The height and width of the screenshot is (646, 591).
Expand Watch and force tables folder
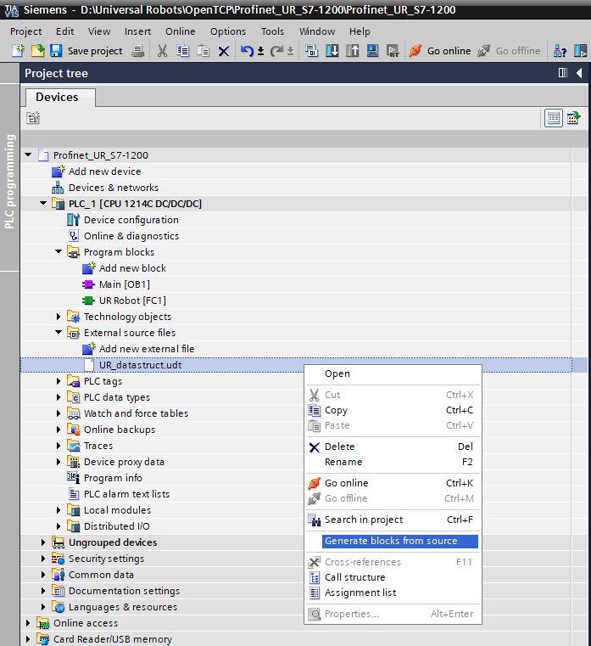tap(59, 413)
